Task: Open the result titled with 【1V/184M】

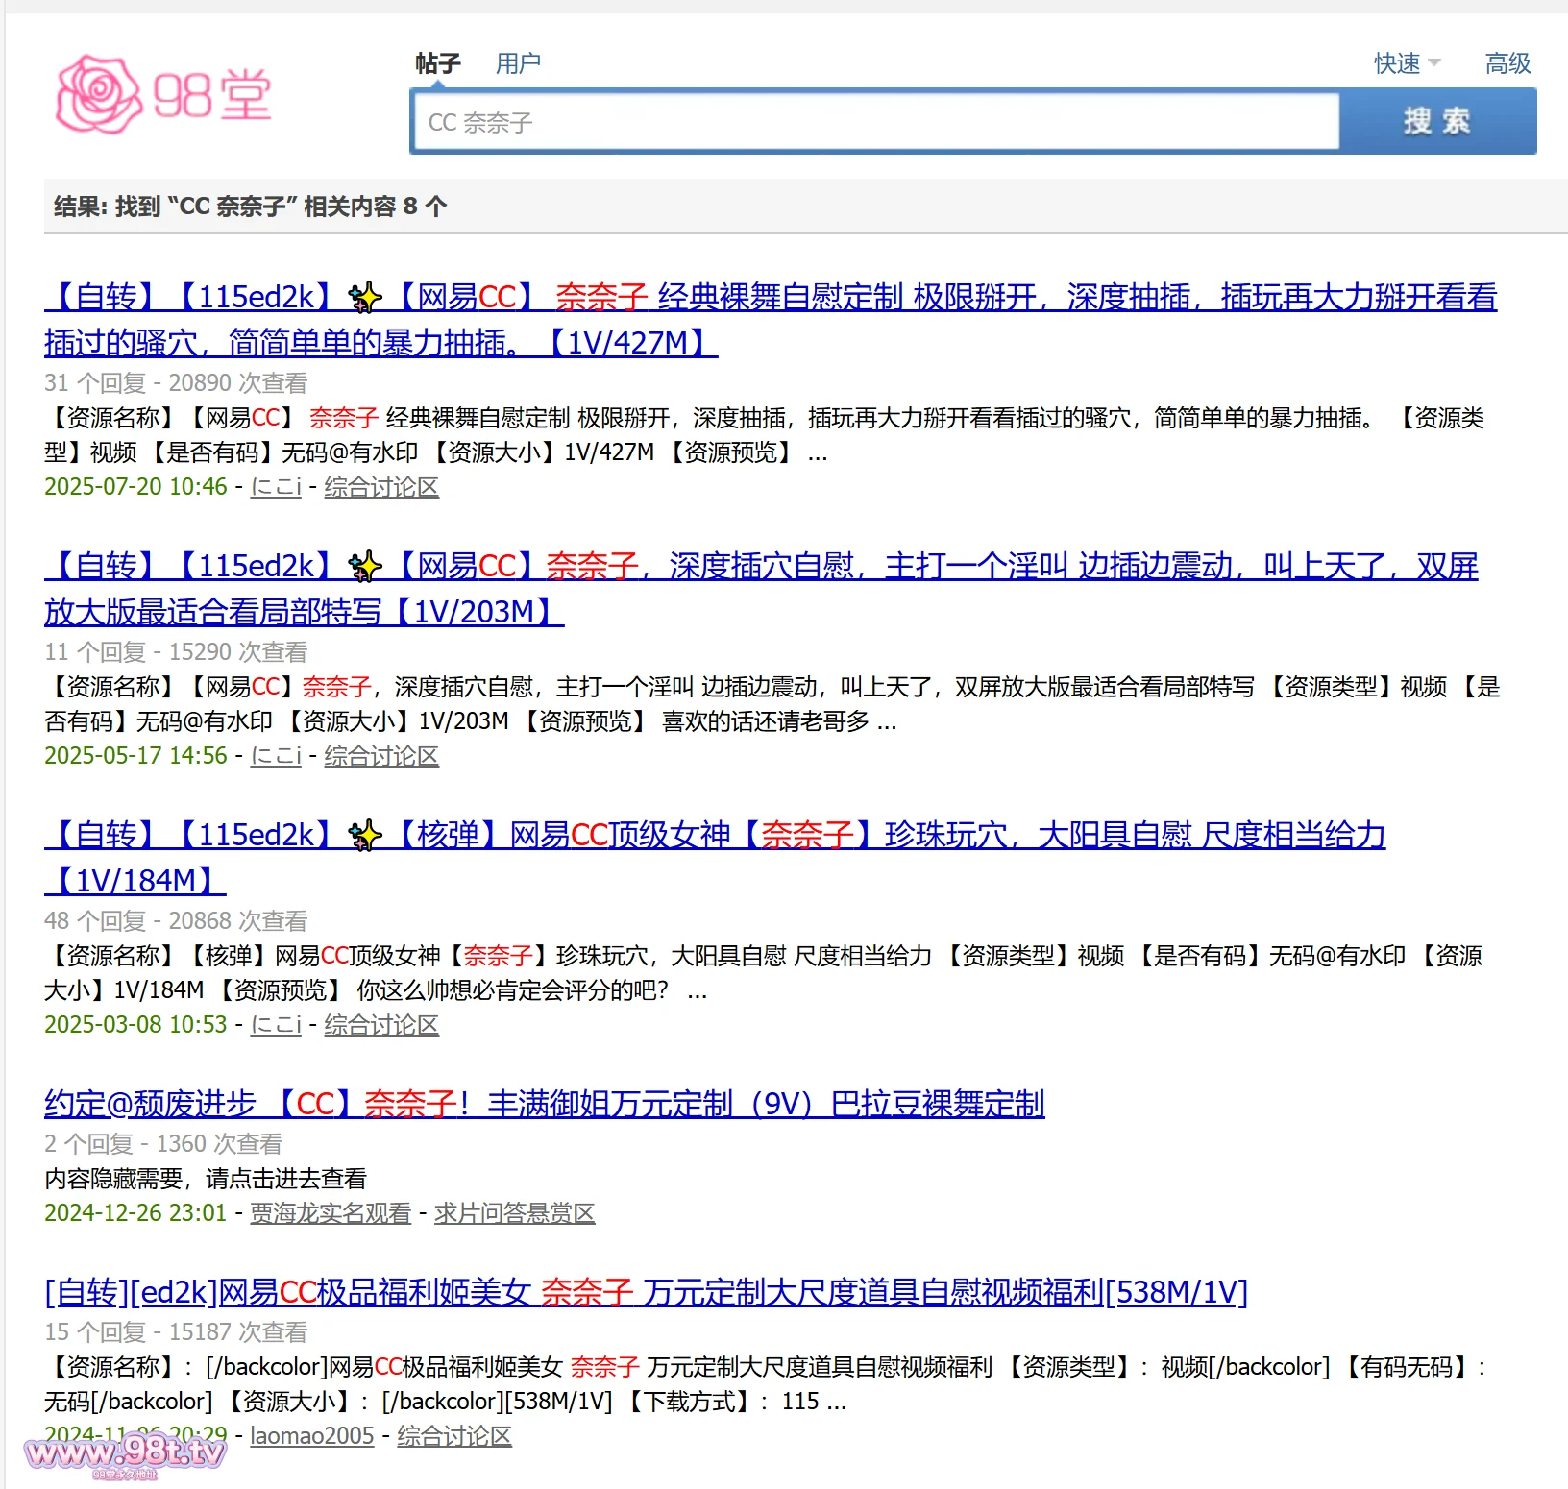Action: [x=865, y=836]
